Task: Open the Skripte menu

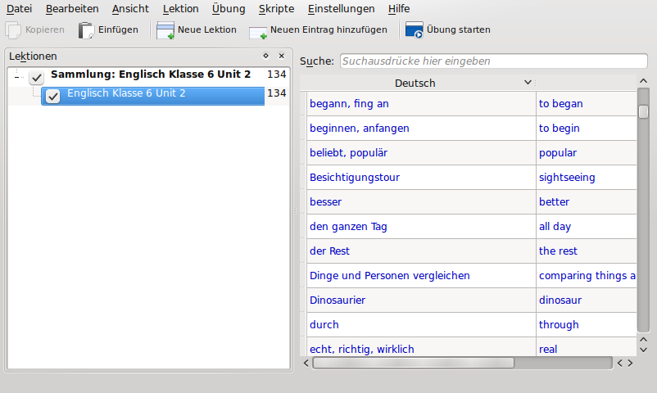Action: [277, 9]
